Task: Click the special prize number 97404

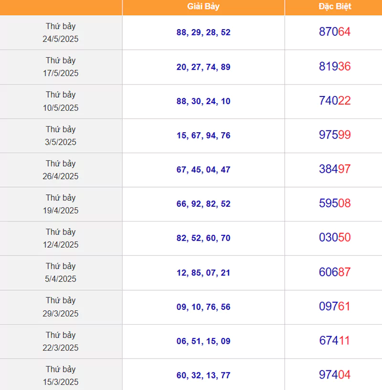Action: [335, 375]
